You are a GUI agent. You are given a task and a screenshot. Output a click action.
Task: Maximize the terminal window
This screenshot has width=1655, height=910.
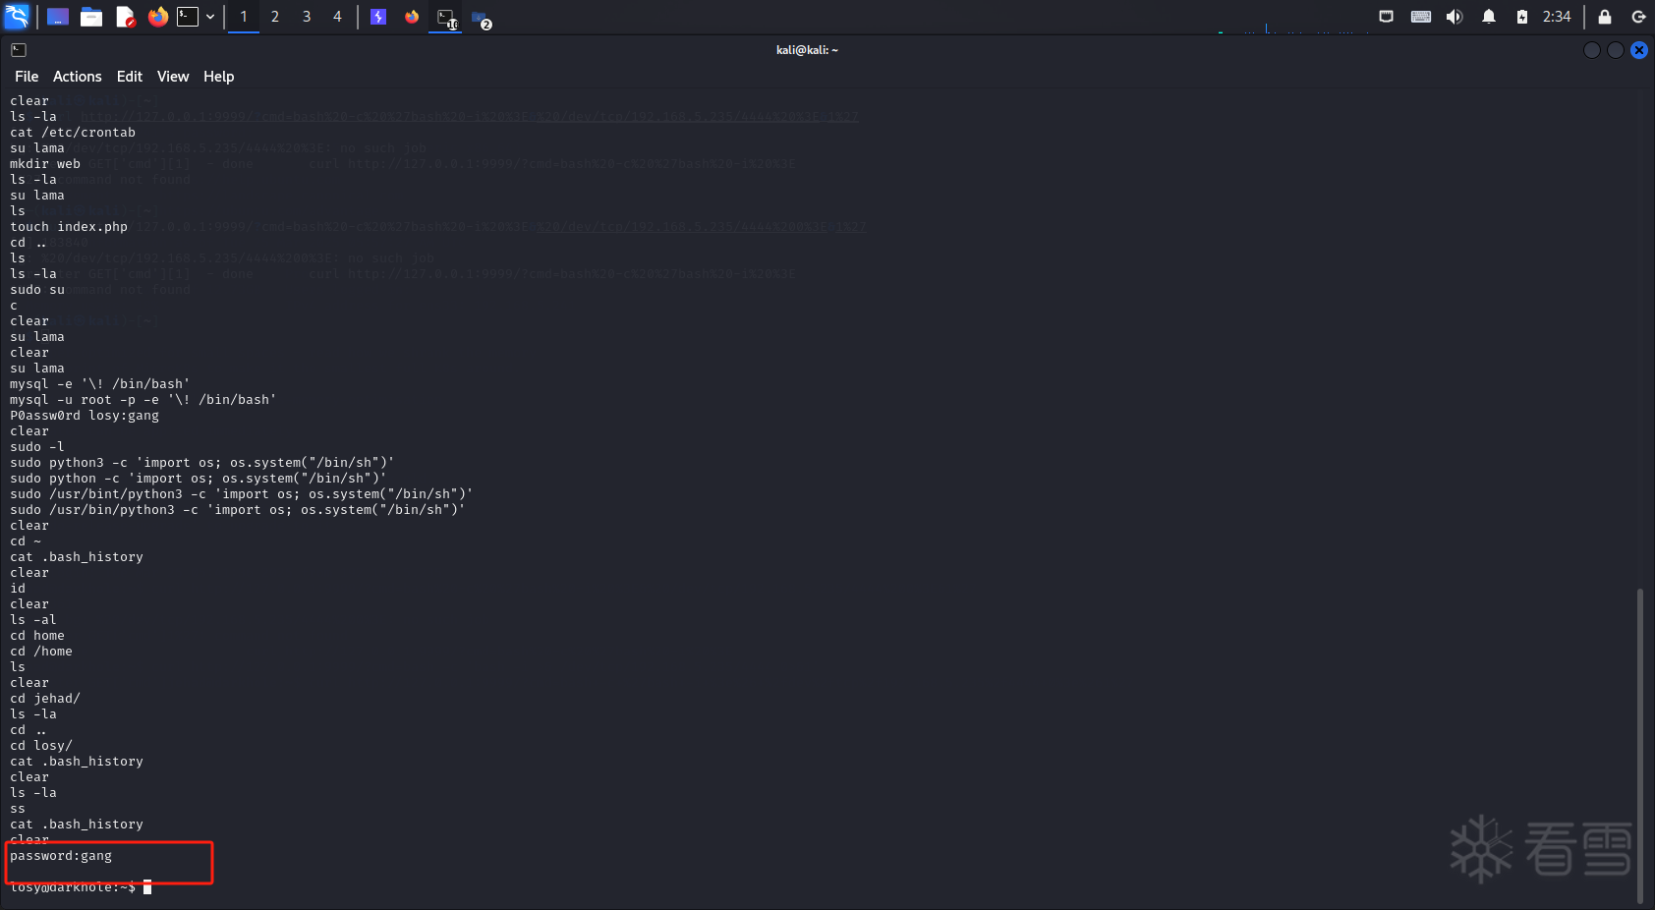tap(1616, 50)
